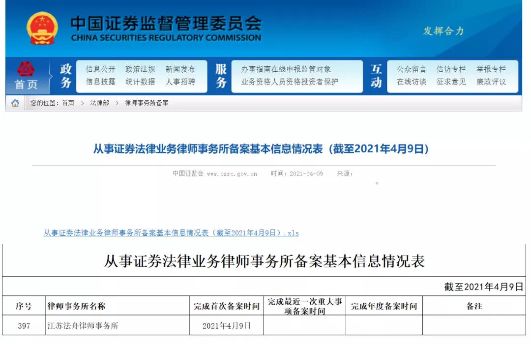Viewport: 531px width, 344px height.
Task: Click the 互动 section label
Action: point(376,76)
